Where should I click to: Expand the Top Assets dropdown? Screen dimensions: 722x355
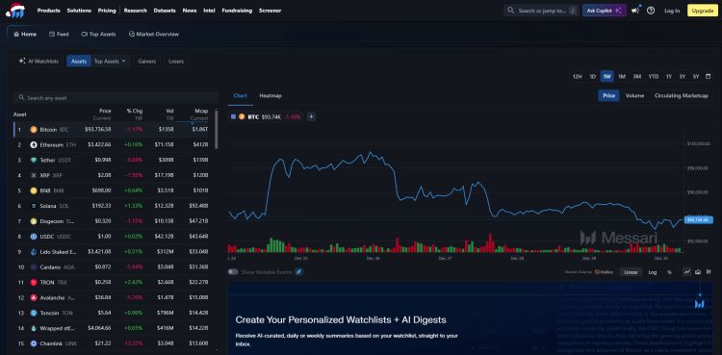pyautogui.click(x=110, y=62)
